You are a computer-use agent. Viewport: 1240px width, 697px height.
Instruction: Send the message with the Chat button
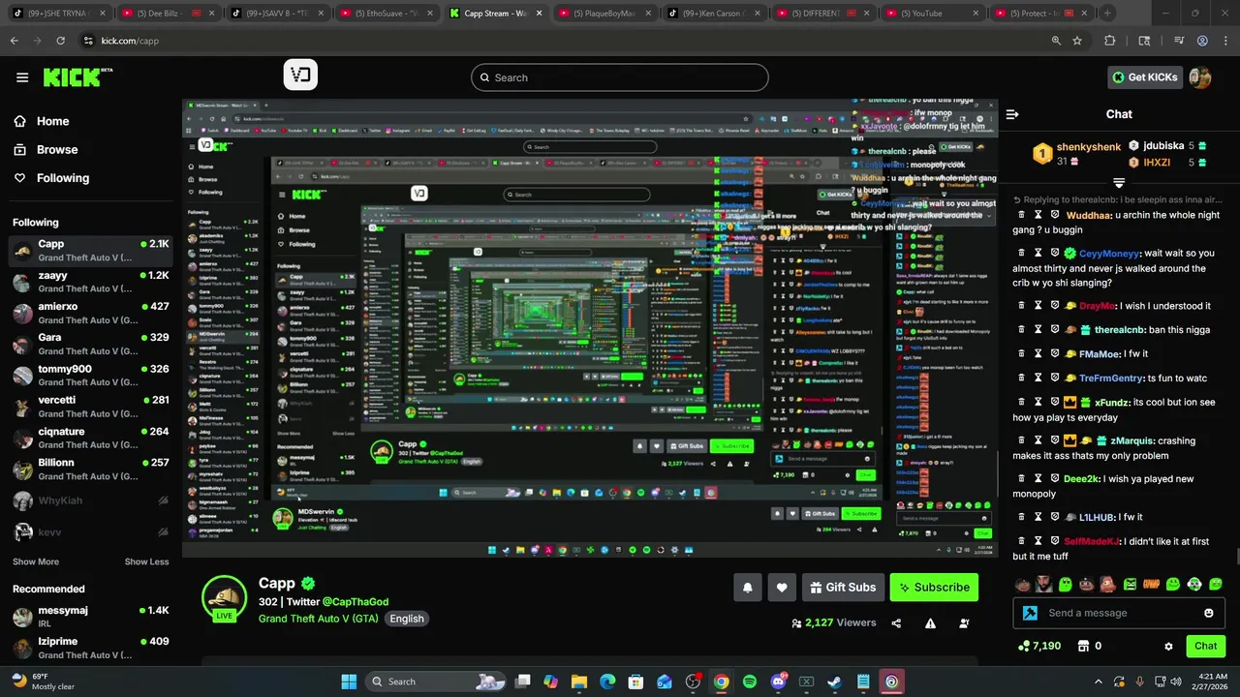point(1205,646)
